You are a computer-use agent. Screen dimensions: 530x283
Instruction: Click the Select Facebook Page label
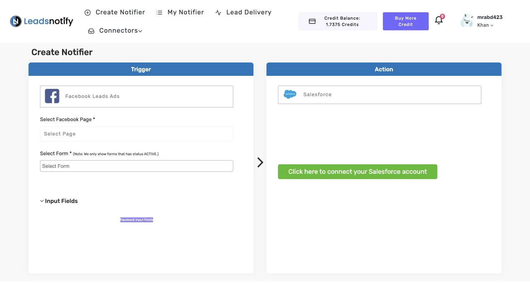68,119
